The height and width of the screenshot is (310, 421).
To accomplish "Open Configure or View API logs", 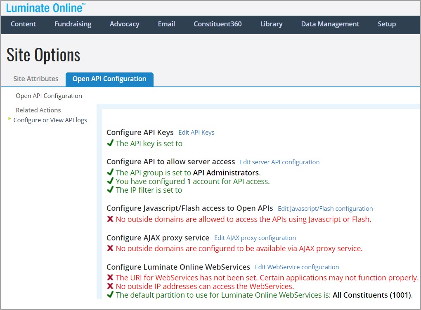I will (x=50, y=120).
